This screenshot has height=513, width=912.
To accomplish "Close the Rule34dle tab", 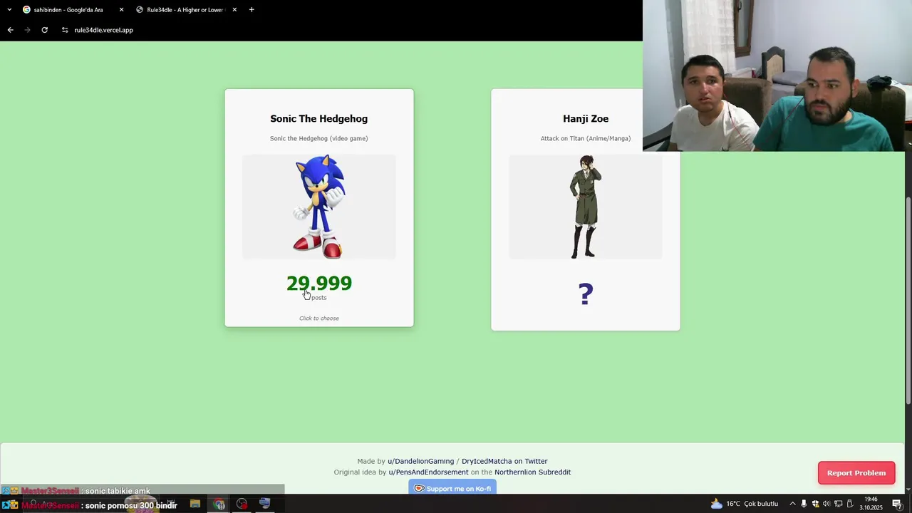I will [x=234, y=10].
